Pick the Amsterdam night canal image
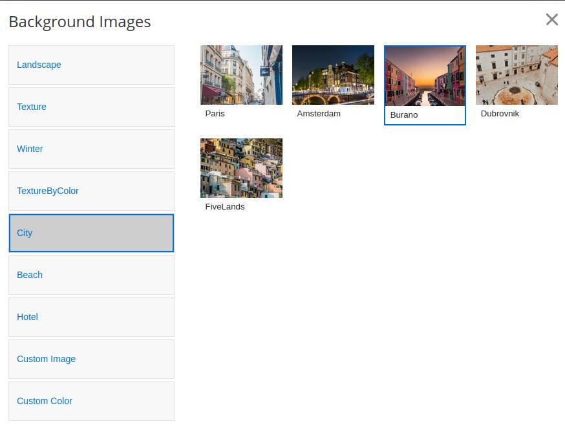The height and width of the screenshot is (430, 565). coord(333,75)
